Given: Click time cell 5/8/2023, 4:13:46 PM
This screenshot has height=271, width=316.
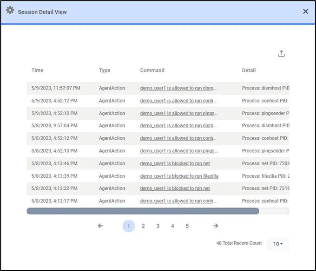Looking at the screenshot, I should tap(54, 163).
